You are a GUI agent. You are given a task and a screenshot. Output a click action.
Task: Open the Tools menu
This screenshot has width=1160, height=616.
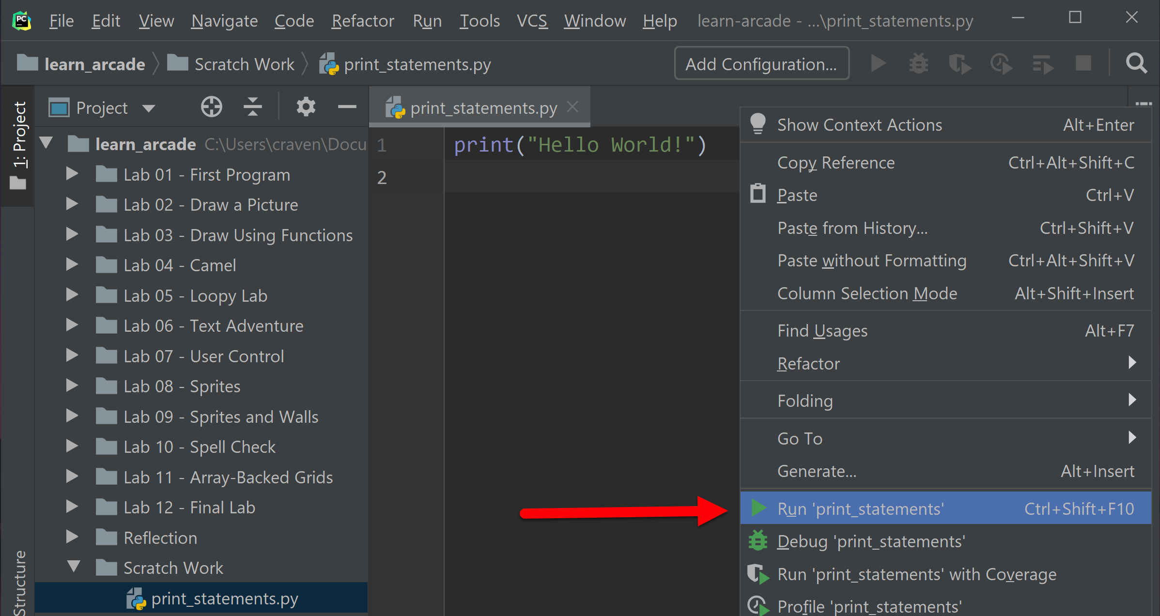[479, 21]
